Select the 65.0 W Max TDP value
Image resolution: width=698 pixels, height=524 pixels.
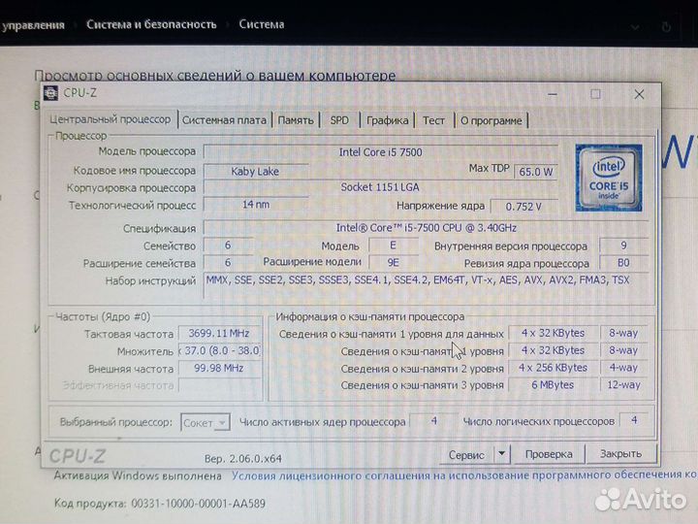click(535, 172)
